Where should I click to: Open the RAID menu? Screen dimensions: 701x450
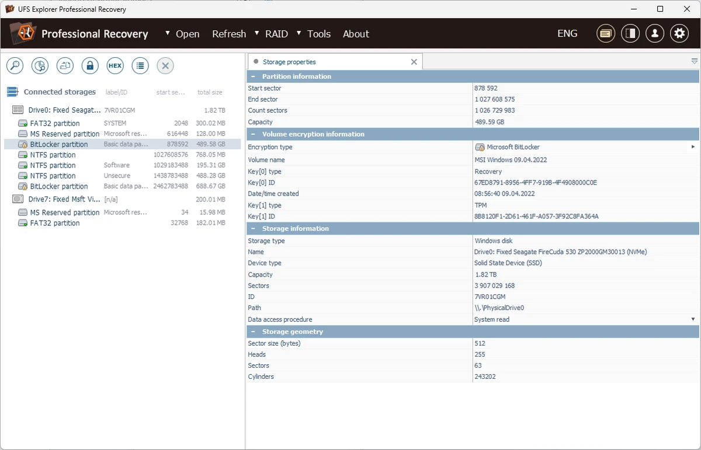(x=276, y=34)
